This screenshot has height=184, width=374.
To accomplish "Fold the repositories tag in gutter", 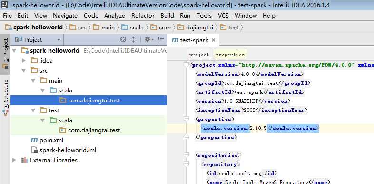I will 186,155.
